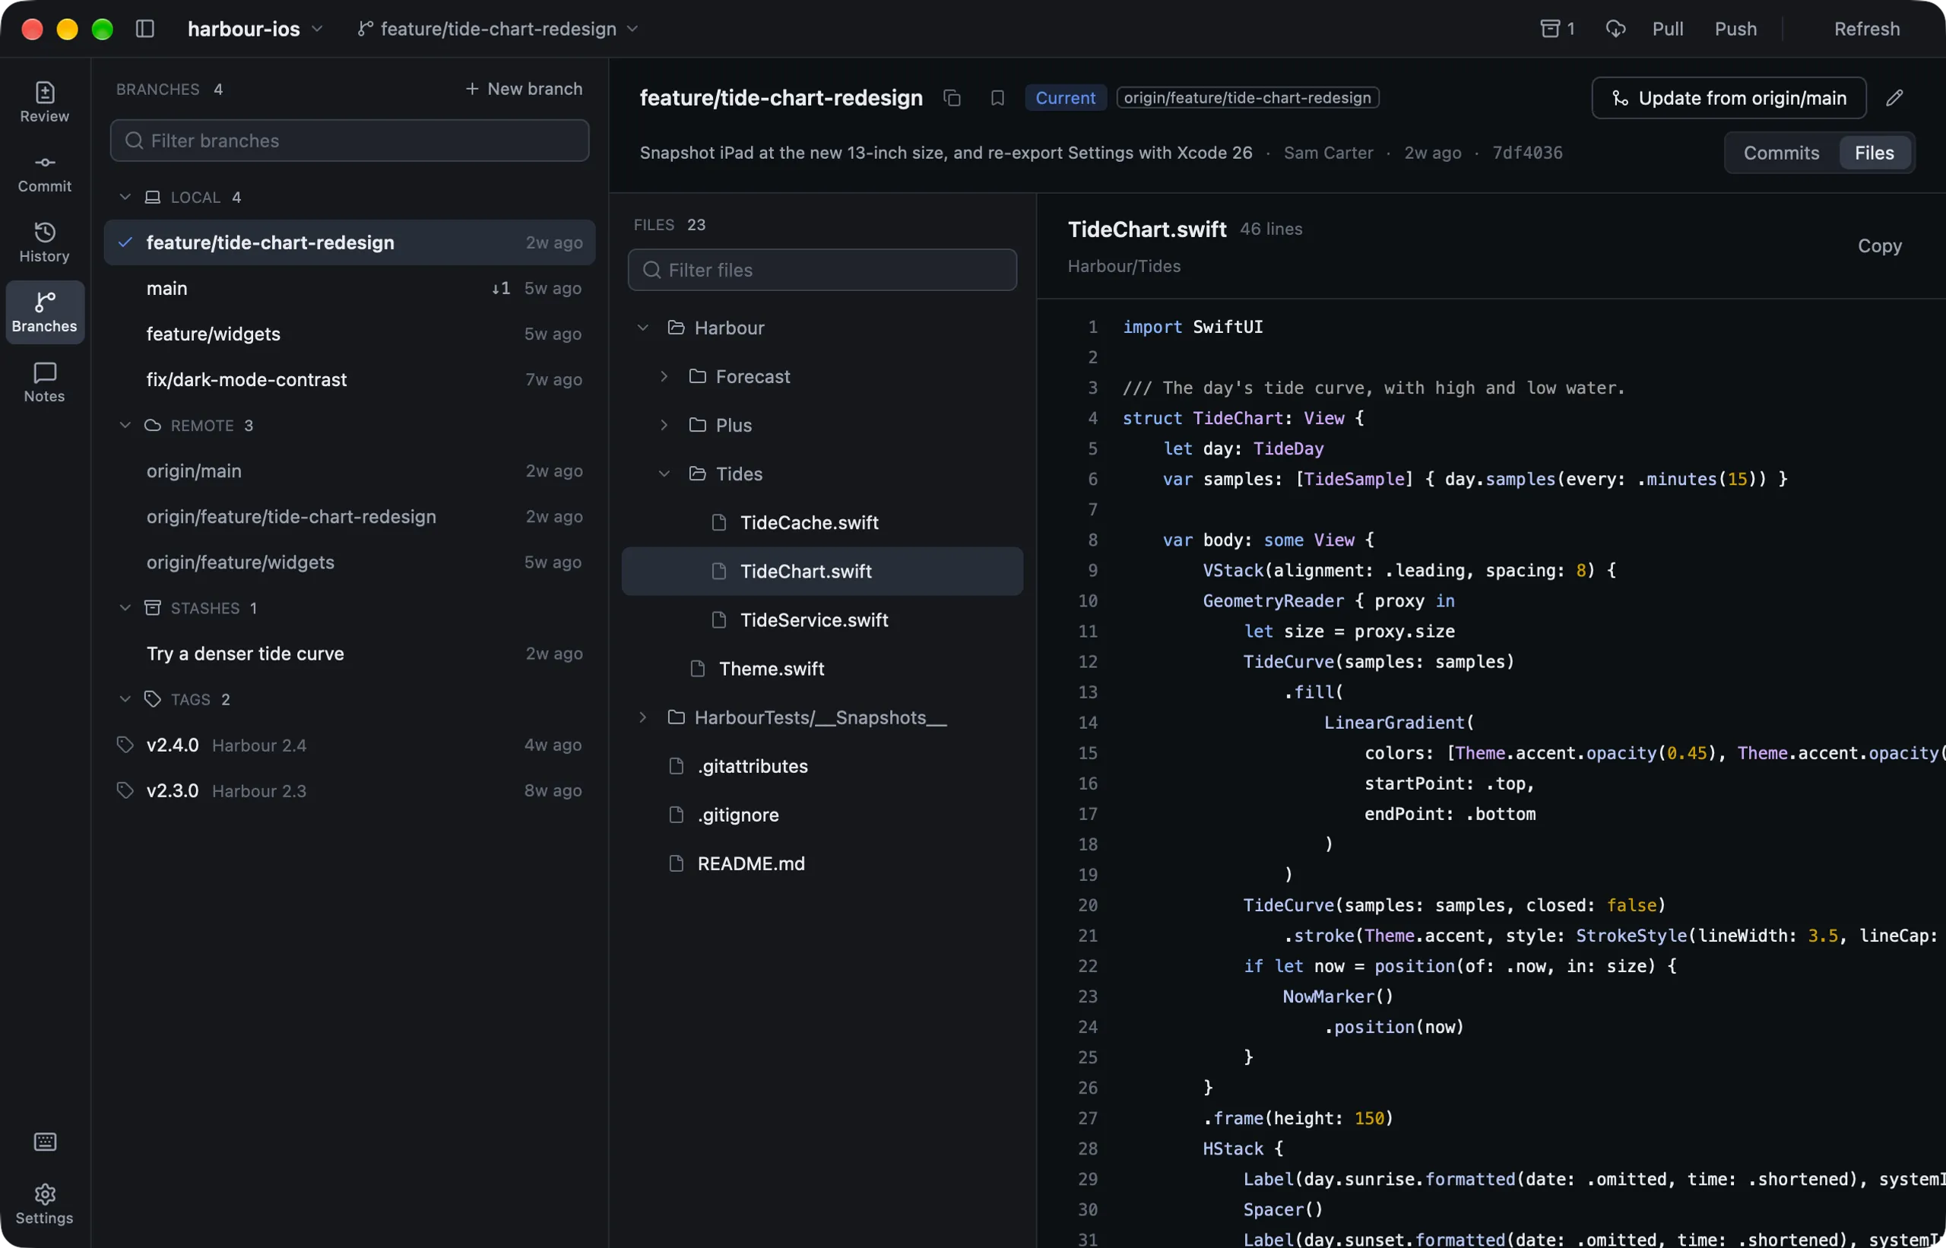1946x1248 pixels.
Task: Click Pull in the toolbar
Action: 1667,29
